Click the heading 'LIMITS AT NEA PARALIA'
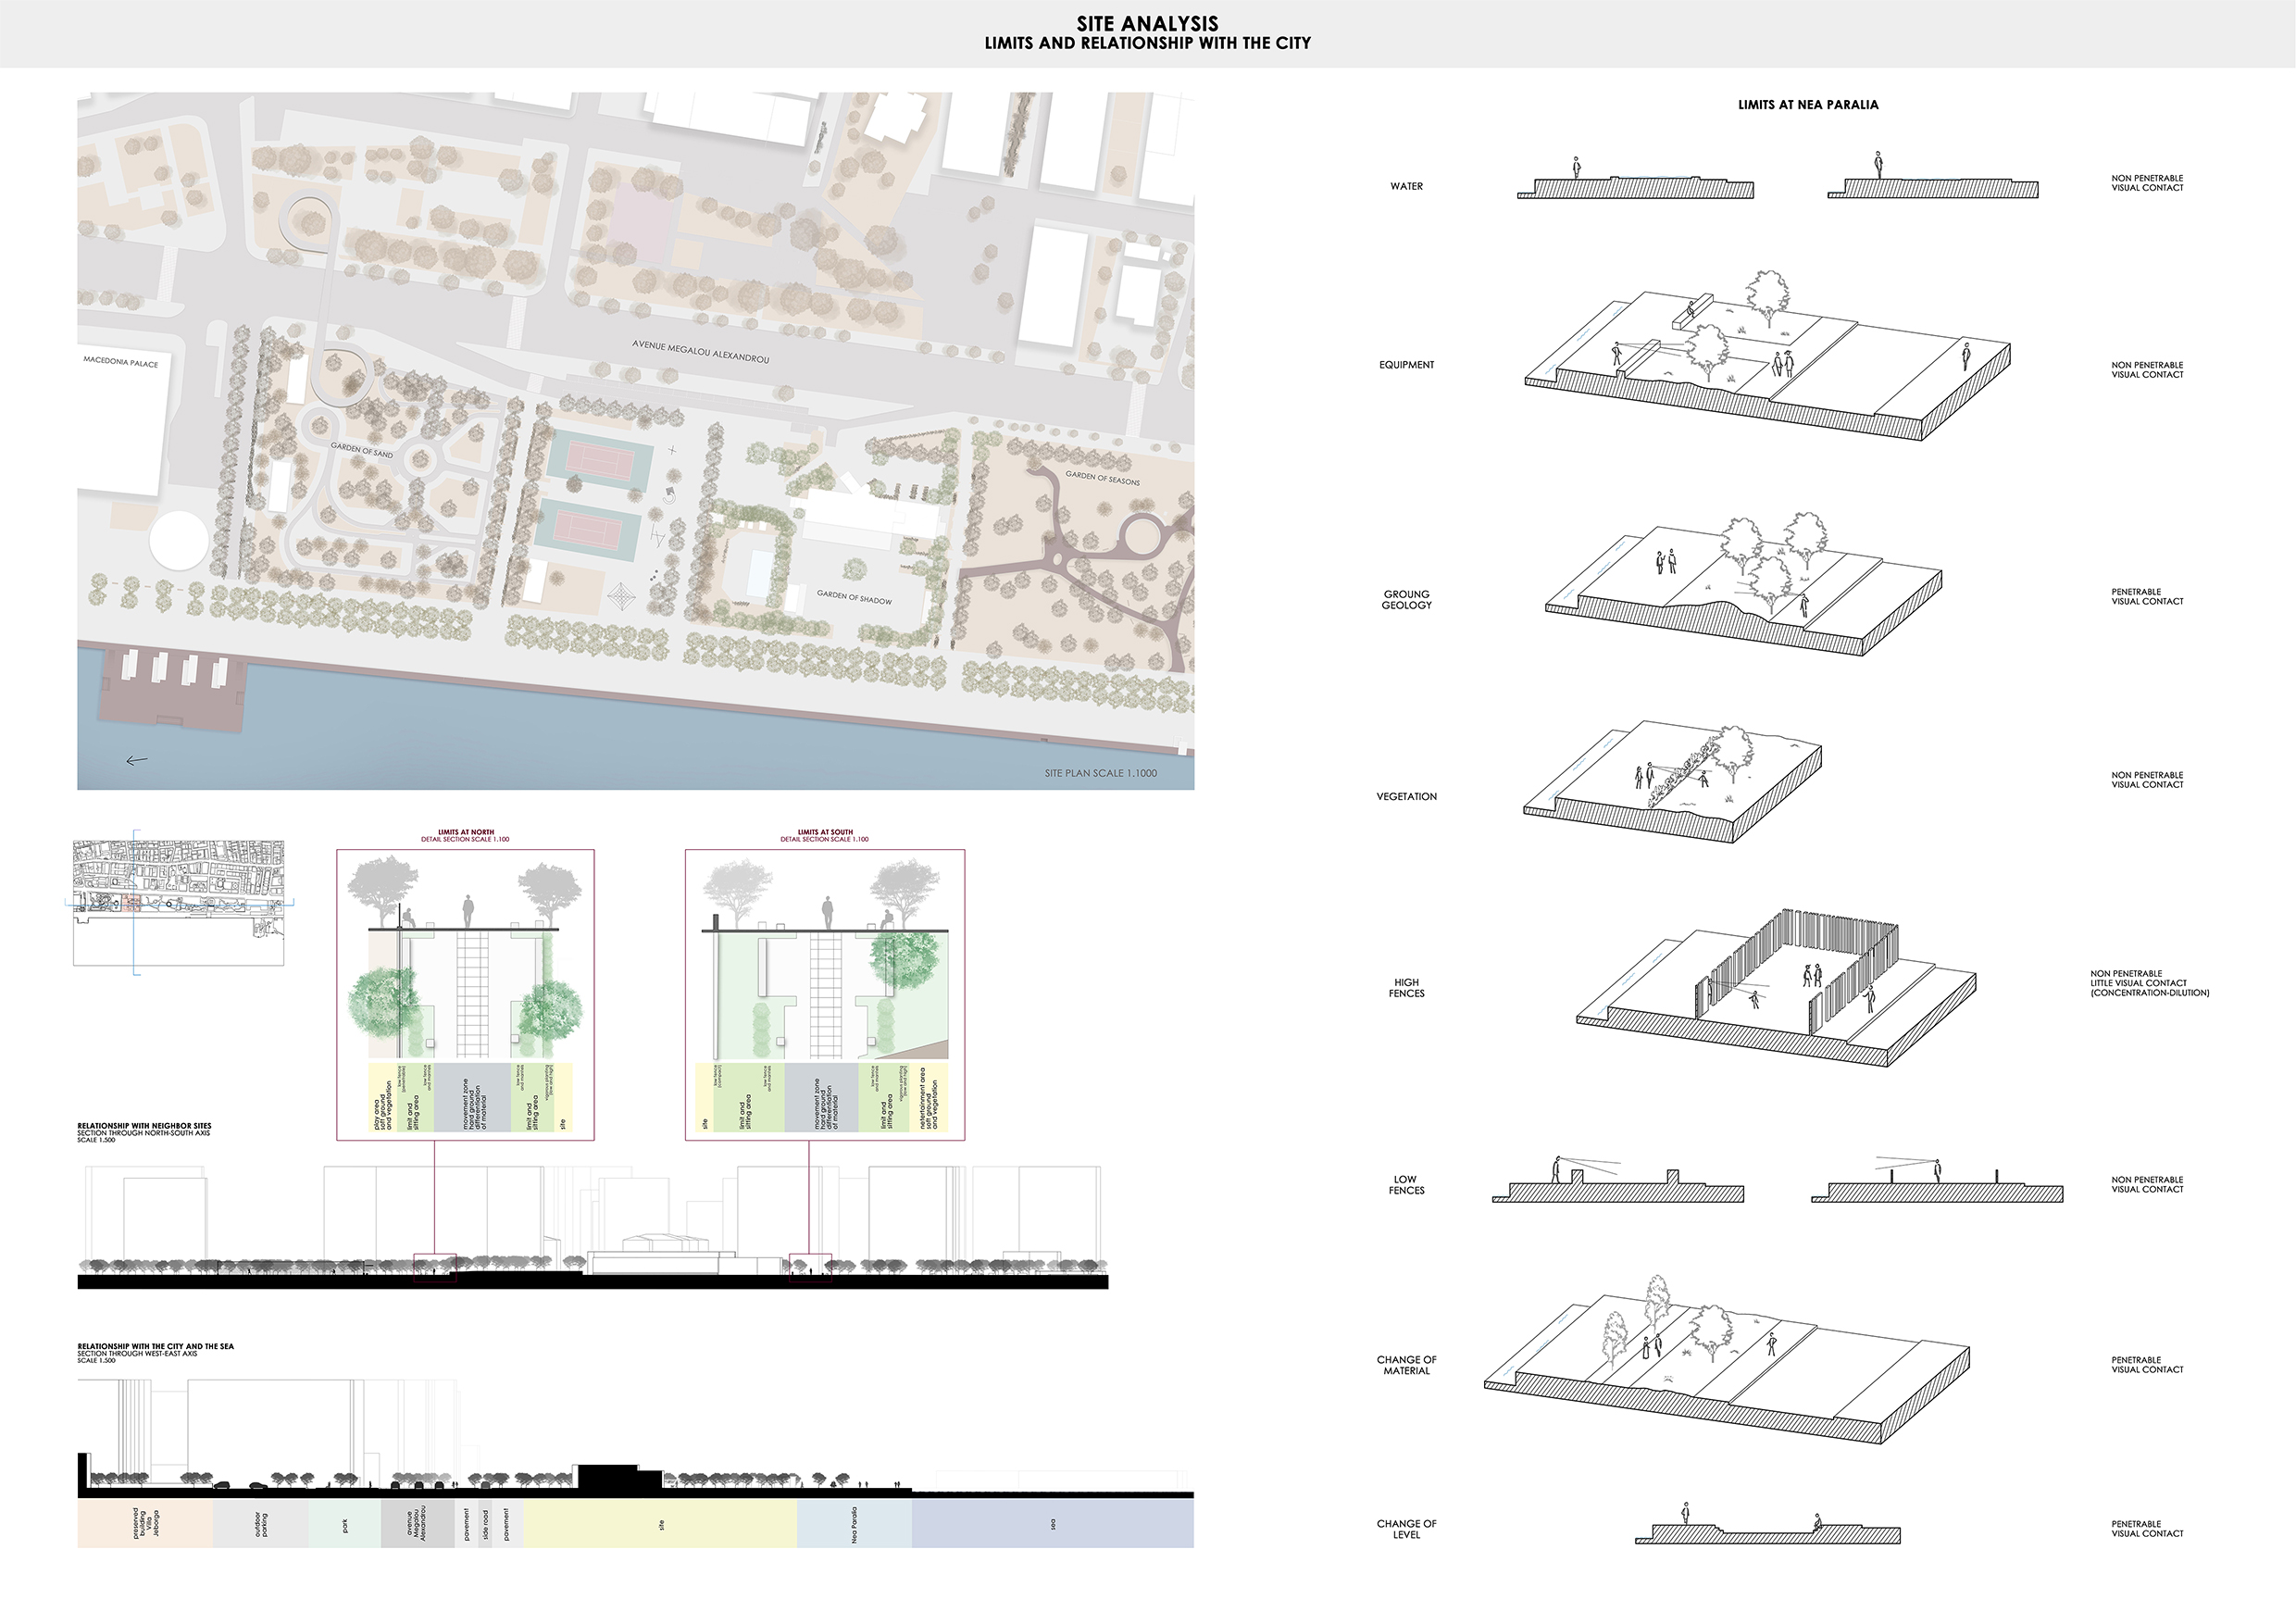 [1808, 104]
